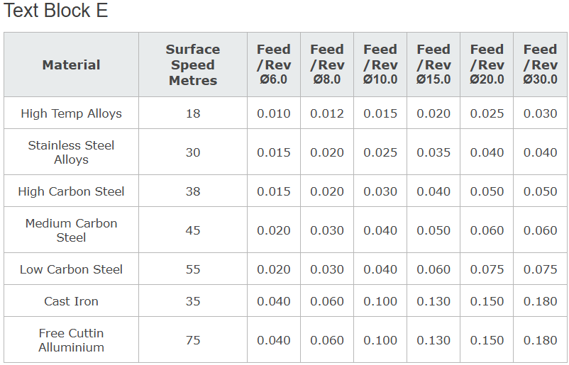Image resolution: width=569 pixels, height=365 pixels.
Task: Click the Surface Speed Metres header
Action: coord(193,65)
